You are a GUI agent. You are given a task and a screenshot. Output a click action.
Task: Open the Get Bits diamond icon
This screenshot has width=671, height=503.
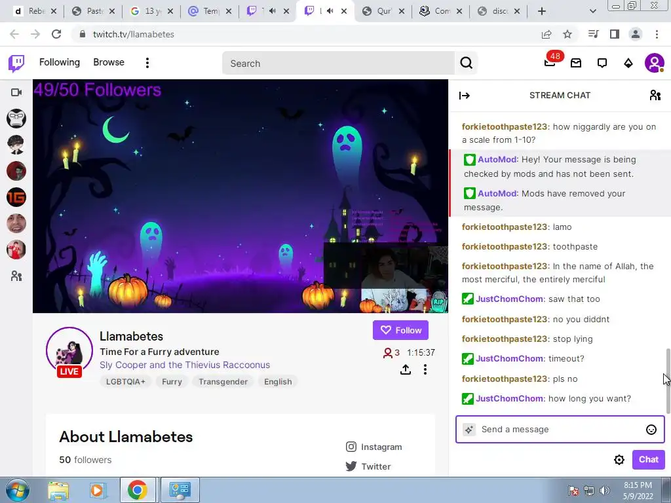[x=628, y=64]
